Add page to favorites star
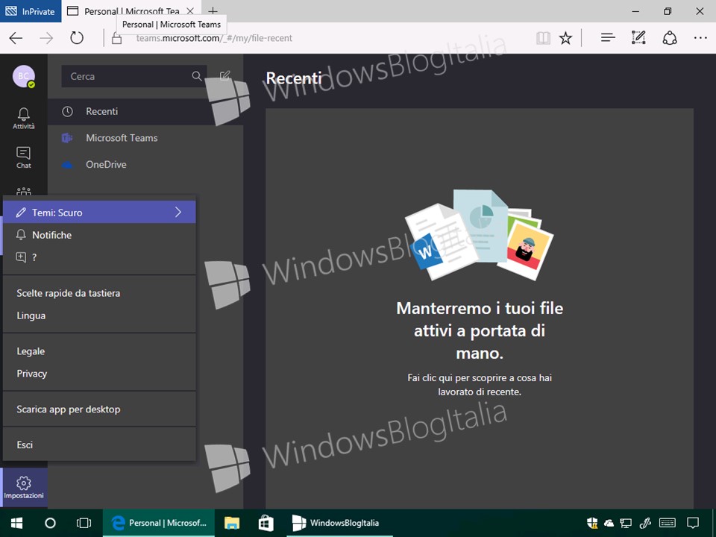 pyautogui.click(x=566, y=38)
